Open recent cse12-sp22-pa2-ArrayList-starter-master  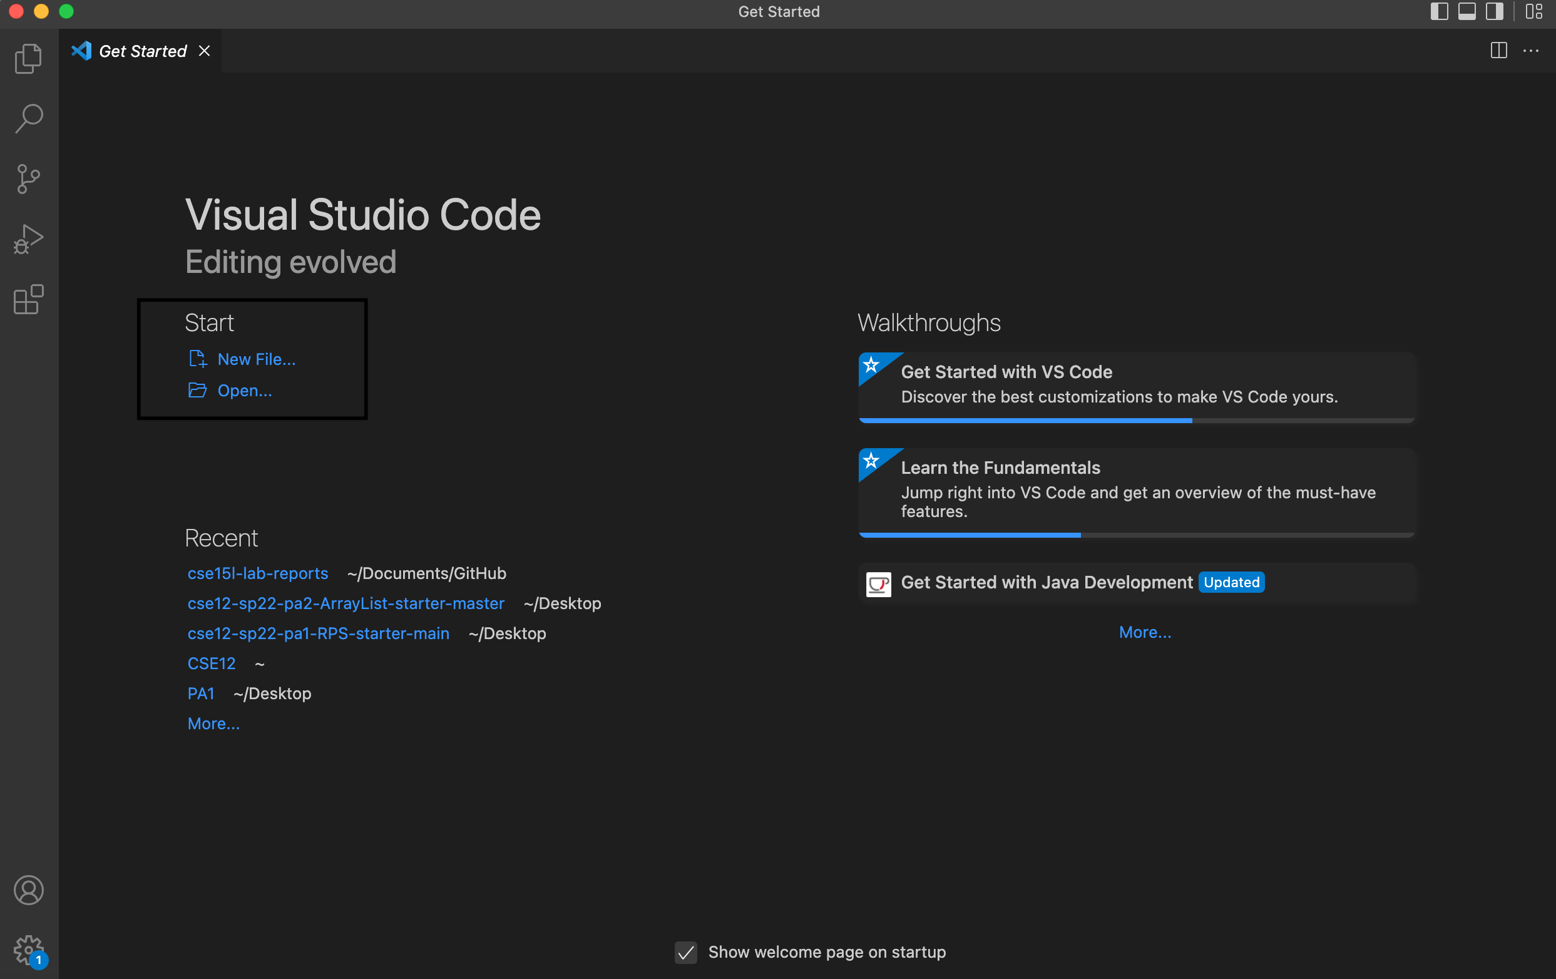[345, 603]
